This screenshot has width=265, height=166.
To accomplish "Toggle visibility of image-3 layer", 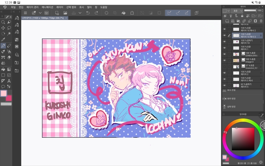I will tap(225, 60).
